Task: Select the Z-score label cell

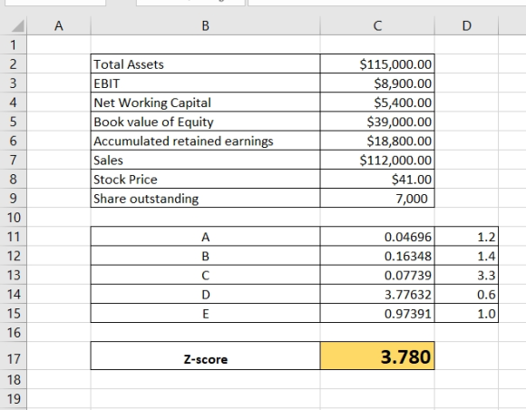Action: [205, 356]
